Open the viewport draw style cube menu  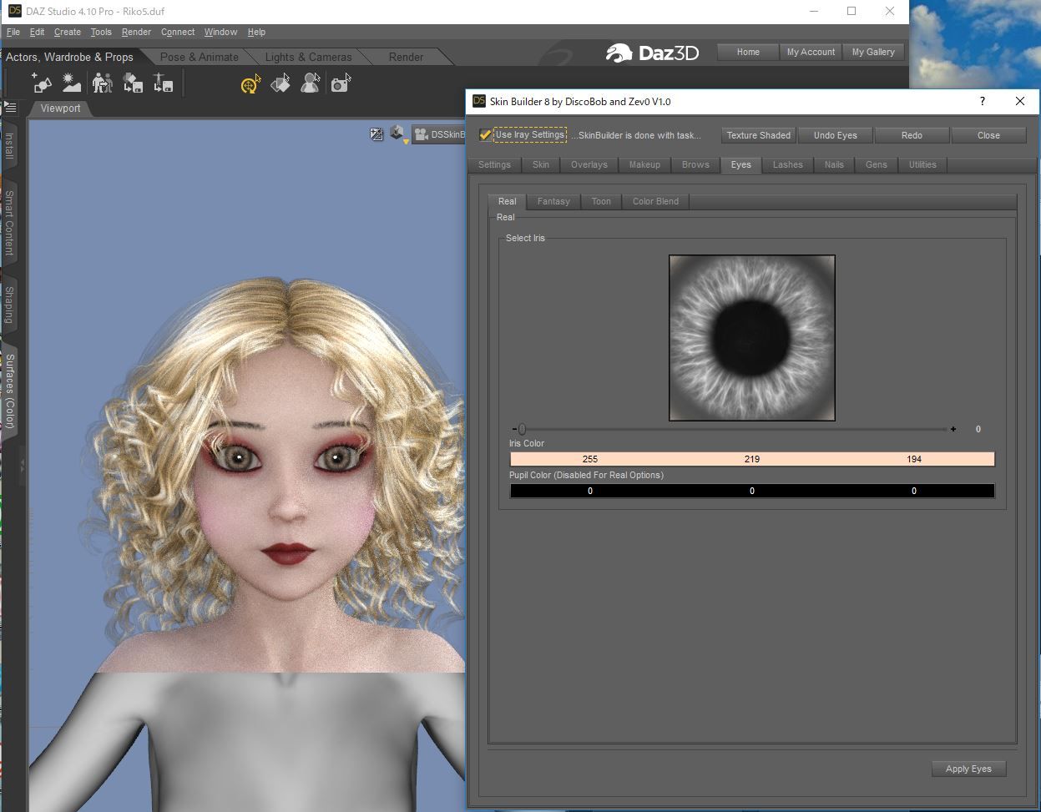397,134
